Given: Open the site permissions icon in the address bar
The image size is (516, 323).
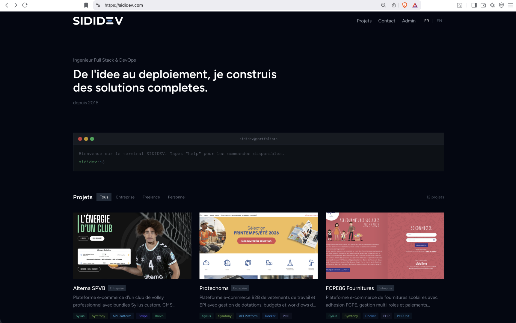Looking at the screenshot, I should coord(97,5).
